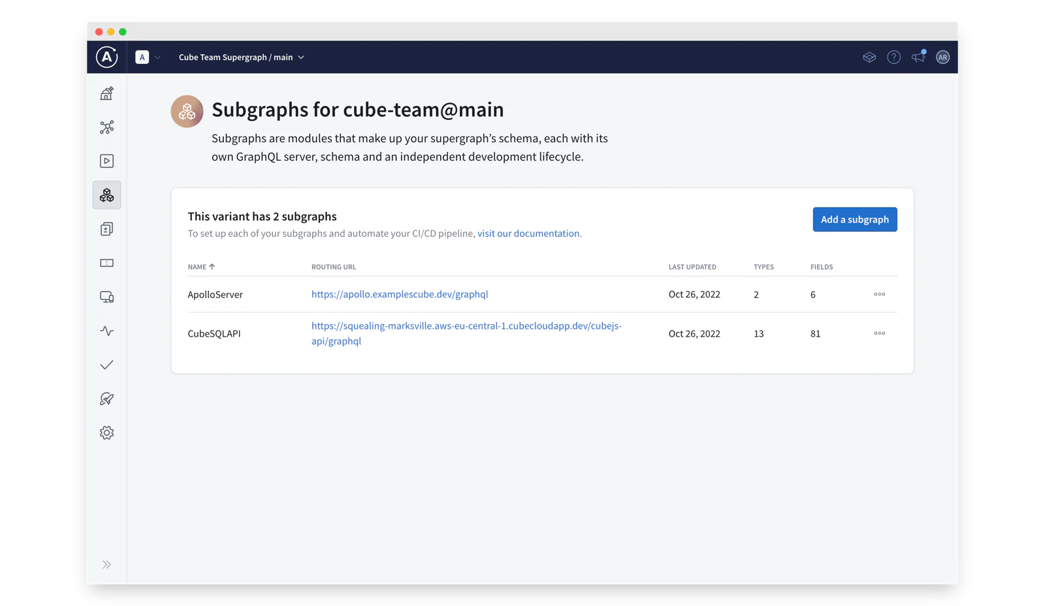This screenshot has width=1045, height=606.
Task: Open the AR user avatar menu
Action: click(942, 57)
